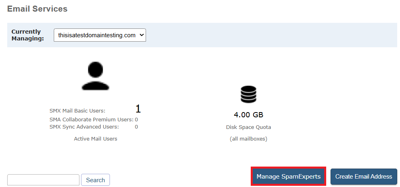Screen dimensions: 400x187
Task: Select the SMX Mail Basic Users label
Action: 77,111
